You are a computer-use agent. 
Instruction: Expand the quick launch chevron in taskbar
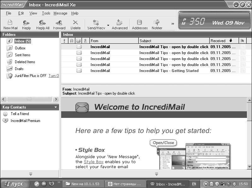(x=59, y=182)
